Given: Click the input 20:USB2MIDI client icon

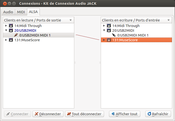Looking at the screenshot, I should point(109,30).
